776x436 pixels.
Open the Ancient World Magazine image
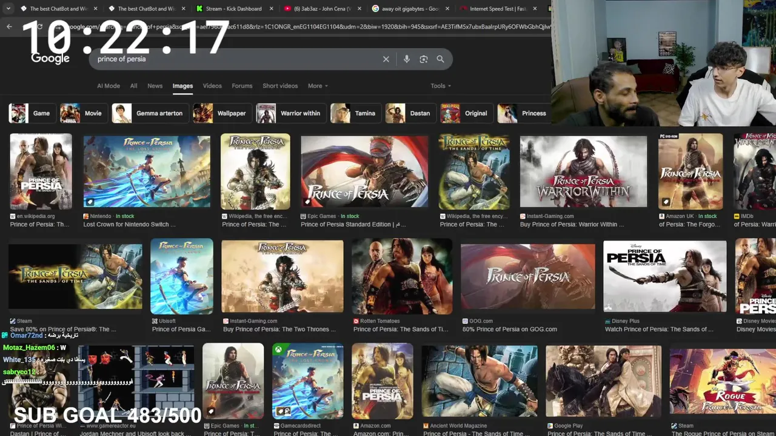click(x=480, y=381)
